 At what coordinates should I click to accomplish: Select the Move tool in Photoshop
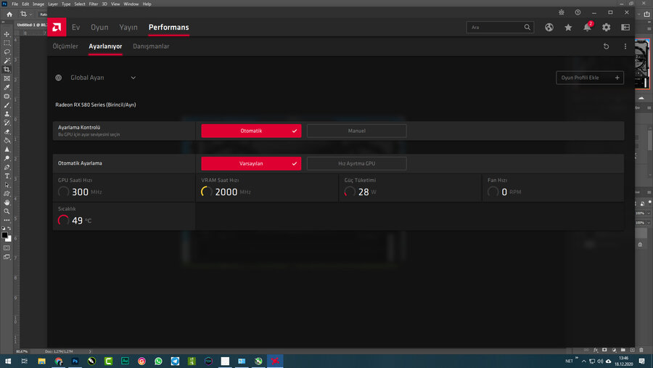point(7,34)
